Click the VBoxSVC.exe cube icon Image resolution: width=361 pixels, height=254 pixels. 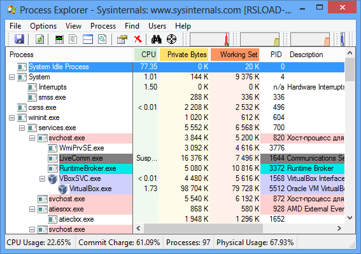coord(52,178)
